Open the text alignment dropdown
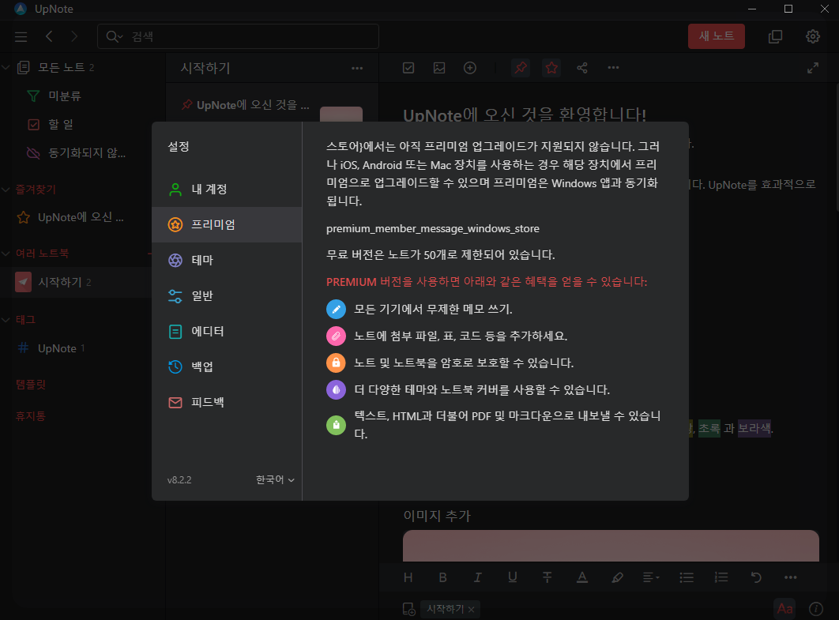Screen dimensions: 839x620 651,577
